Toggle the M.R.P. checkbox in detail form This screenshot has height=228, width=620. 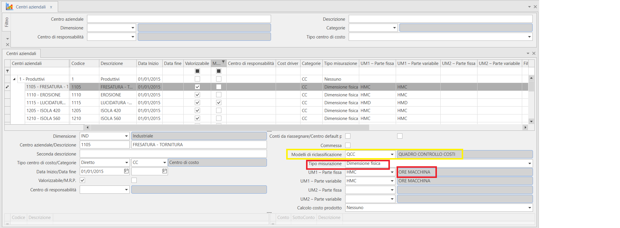click(x=134, y=180)
